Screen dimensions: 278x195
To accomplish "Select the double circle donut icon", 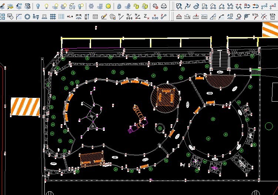I will [27, 17].
